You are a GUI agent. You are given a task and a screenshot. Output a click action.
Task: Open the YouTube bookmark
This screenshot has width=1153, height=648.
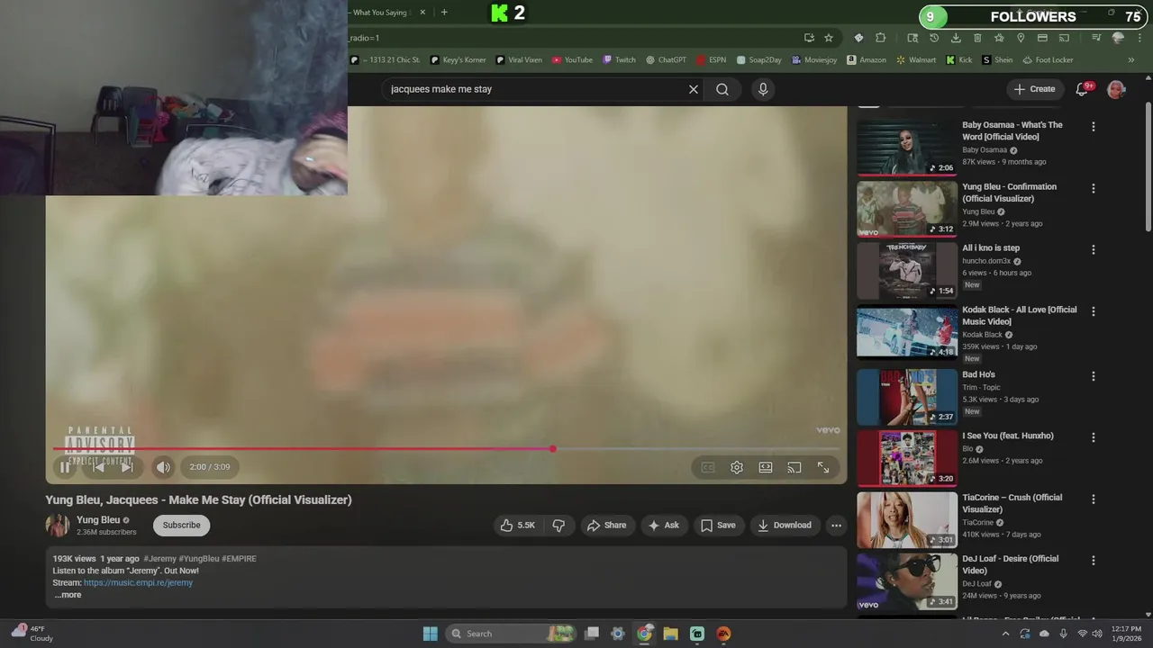click(x=572, y=60)
